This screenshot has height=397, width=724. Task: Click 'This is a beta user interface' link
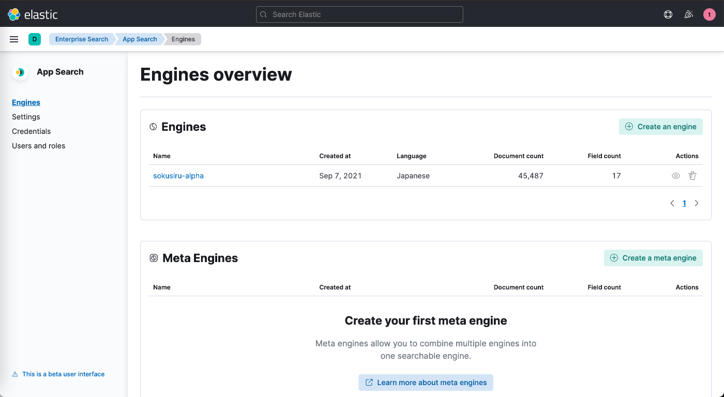63,374
